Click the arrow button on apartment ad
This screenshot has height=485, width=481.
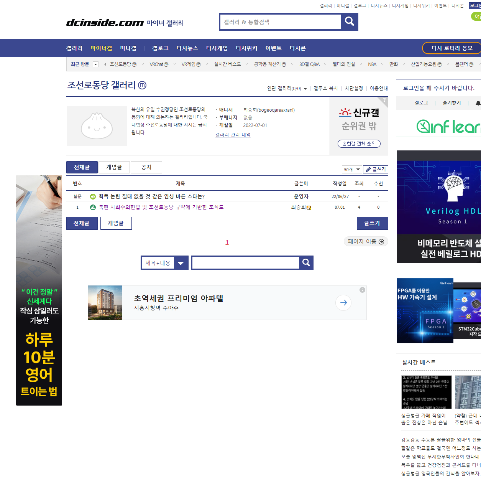point(343,303)
